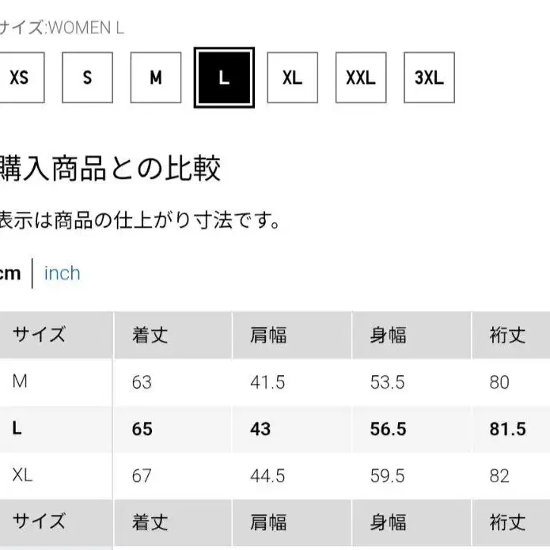
Task: Select the XXL size option
Action: pos(361,78)
